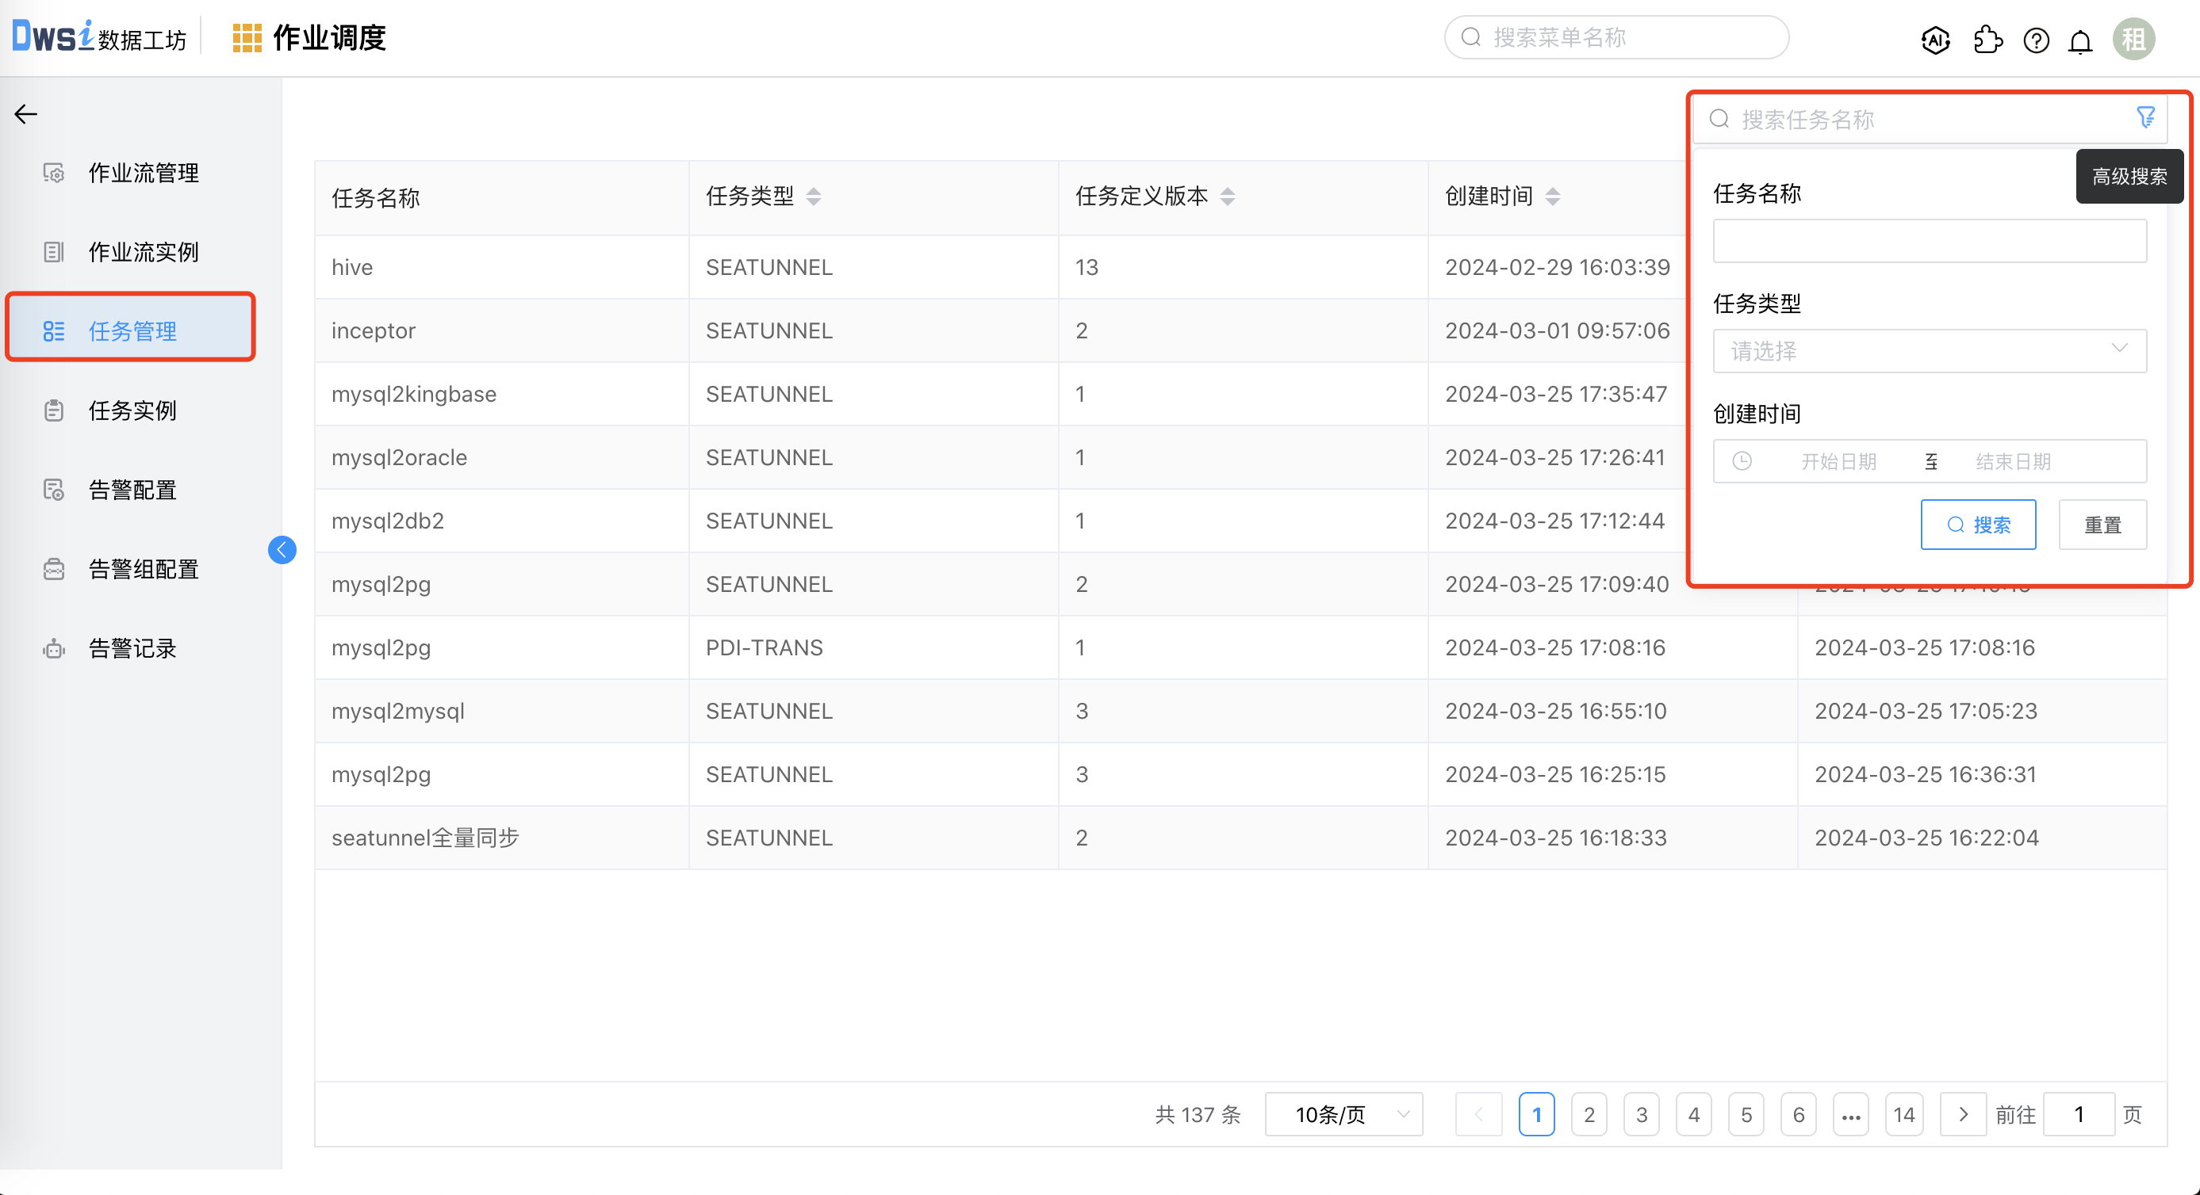
Task: Open the app grid icon beside 作业调度
Action: (x=247, y=38)
